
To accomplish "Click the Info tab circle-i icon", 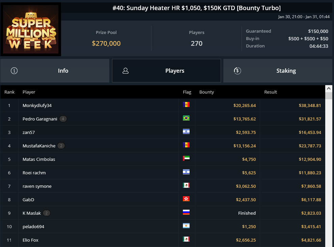I will tap(14, 71).
